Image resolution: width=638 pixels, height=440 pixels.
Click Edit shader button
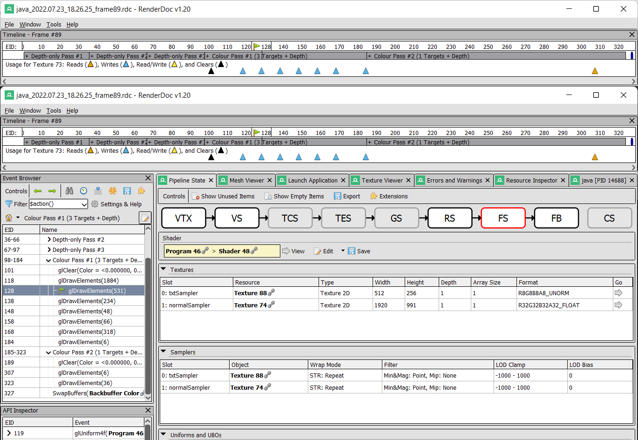pos(324,251)
